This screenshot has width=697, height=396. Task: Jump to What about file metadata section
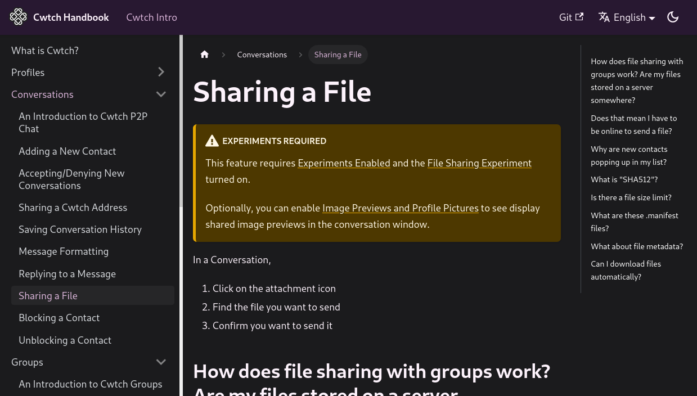(x=637, y=246)
